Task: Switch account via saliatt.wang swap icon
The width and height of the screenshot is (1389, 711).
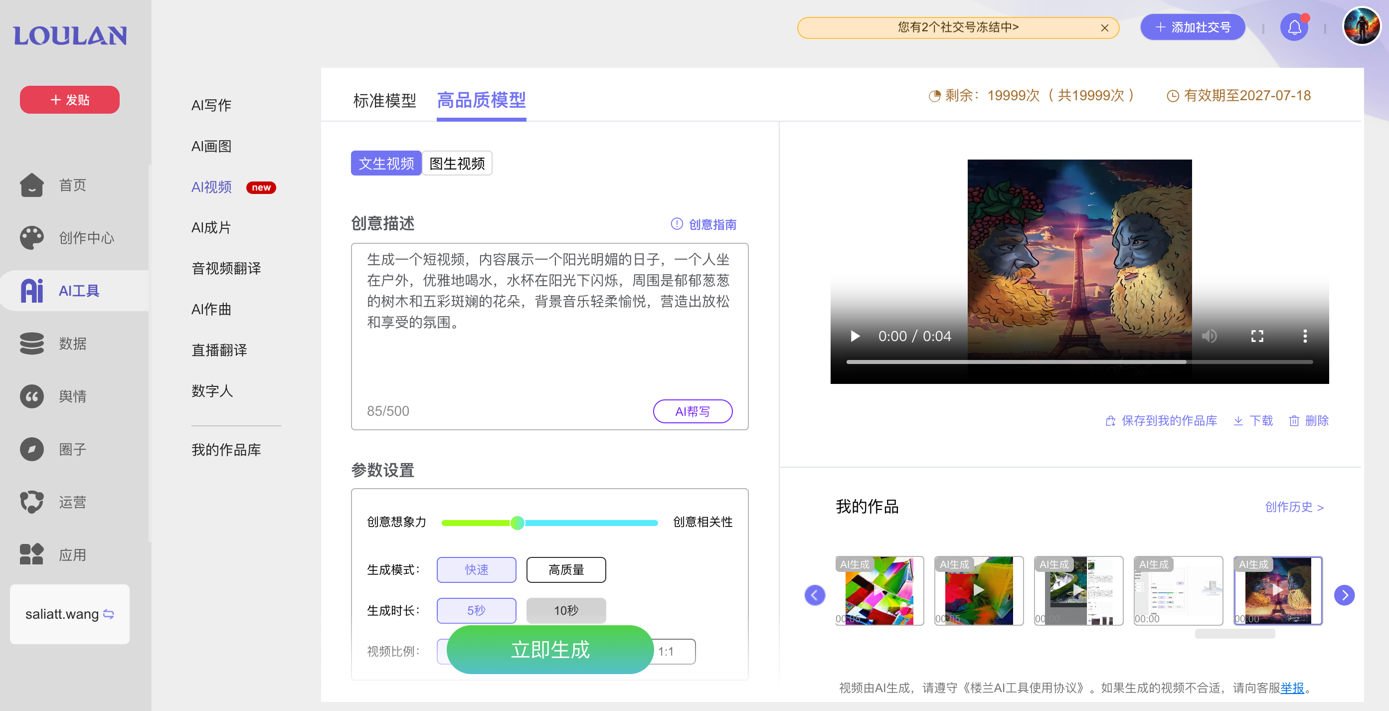Action: tap(108, 614)
